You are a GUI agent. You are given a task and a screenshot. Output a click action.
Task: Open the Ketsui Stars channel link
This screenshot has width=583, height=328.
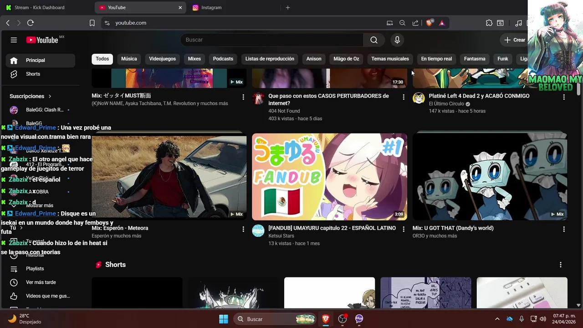[281, 236]
